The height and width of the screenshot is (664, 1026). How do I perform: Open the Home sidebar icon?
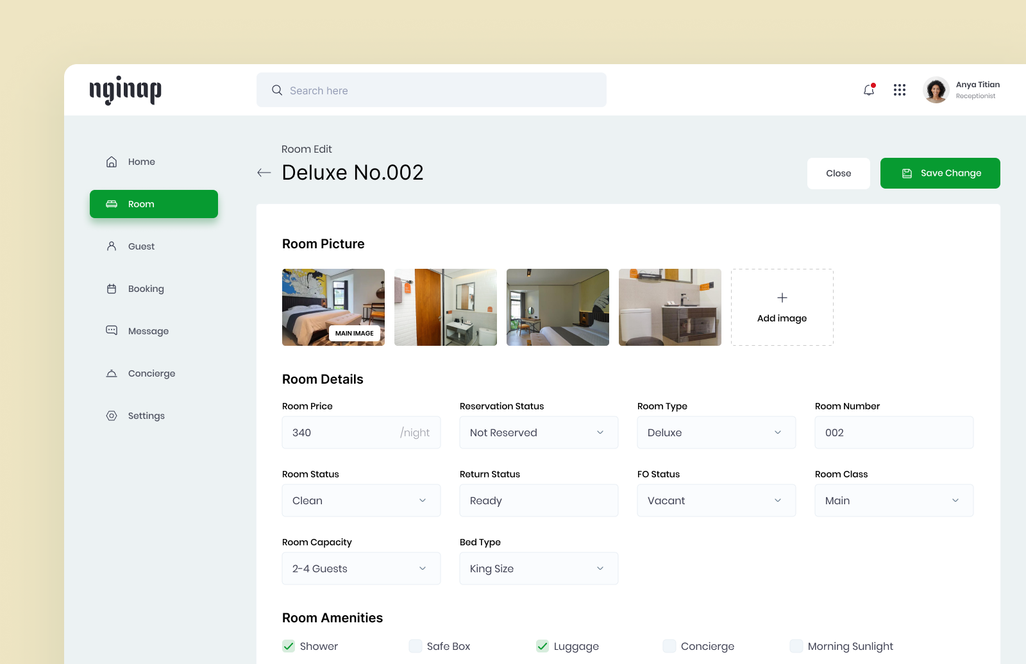(x=112, y=162)
